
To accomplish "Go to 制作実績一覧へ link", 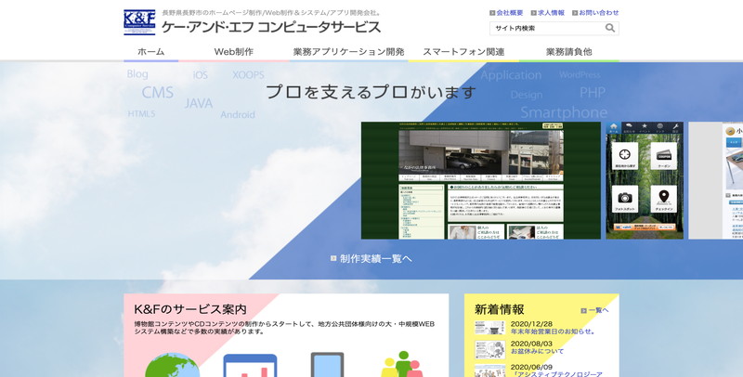I will pyautogui.click(x=376, y=258).
